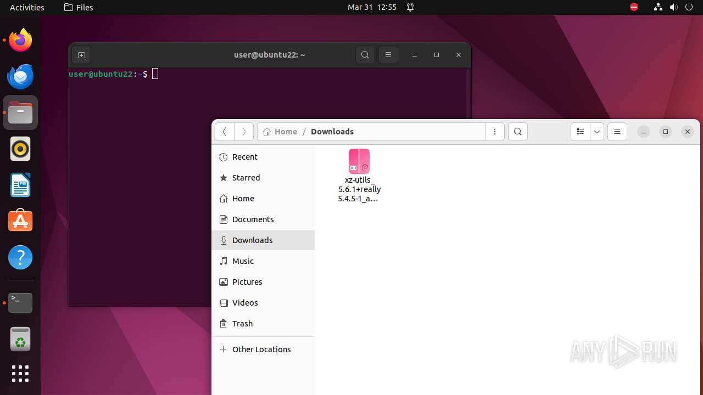
Task: Open the Files main hamburger menu
Action: pyautogui.click(x=617, y=132)
